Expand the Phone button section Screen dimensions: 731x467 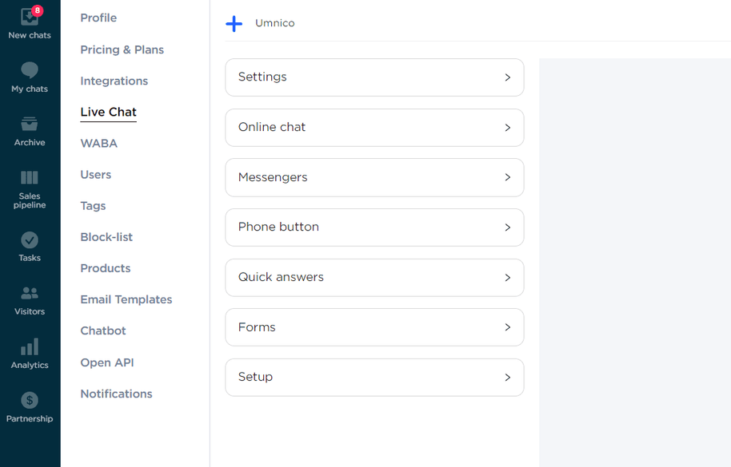pos(374,228)
